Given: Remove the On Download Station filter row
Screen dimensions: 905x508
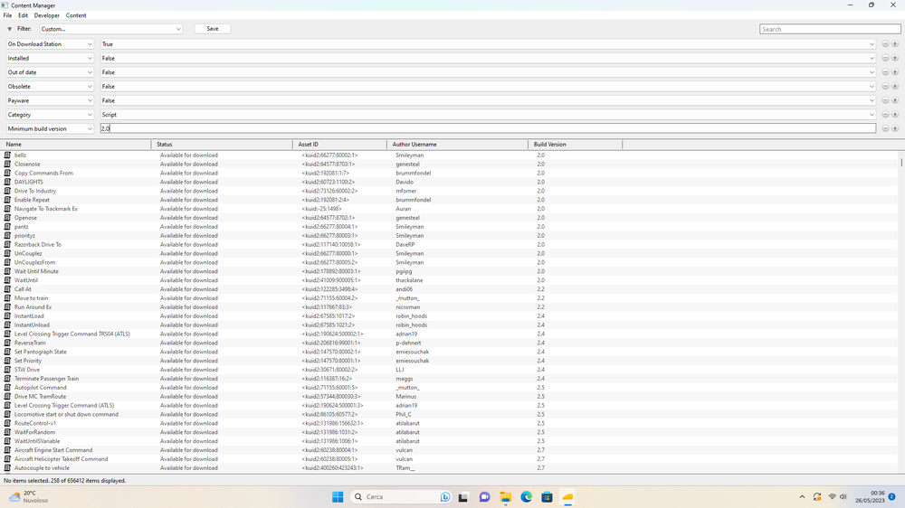Looking at the screenshot, I should click(x=885, y=43).
